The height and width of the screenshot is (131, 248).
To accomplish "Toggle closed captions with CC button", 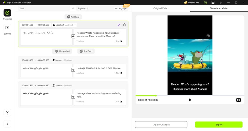I will pyautogui.click(x=238, y=100).
